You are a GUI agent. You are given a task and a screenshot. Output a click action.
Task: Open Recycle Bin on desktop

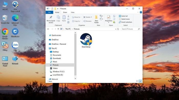click(x=5, y=19)
